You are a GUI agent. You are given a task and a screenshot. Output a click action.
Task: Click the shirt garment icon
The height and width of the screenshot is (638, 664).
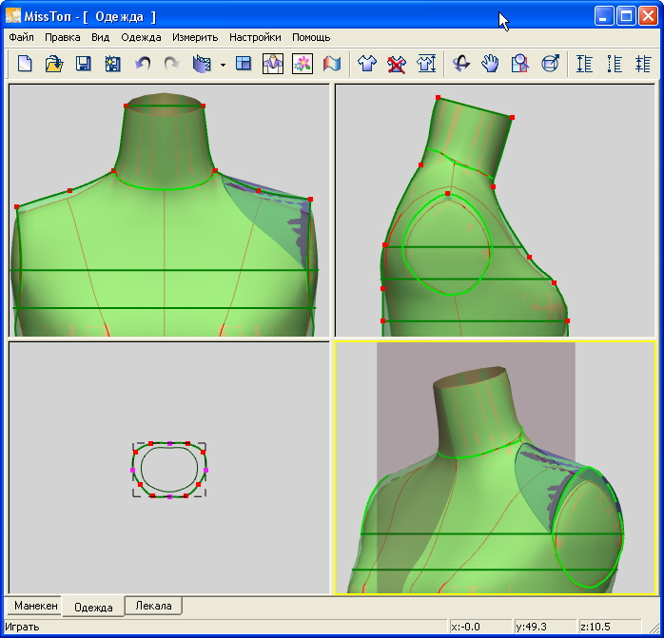(367, 64)
